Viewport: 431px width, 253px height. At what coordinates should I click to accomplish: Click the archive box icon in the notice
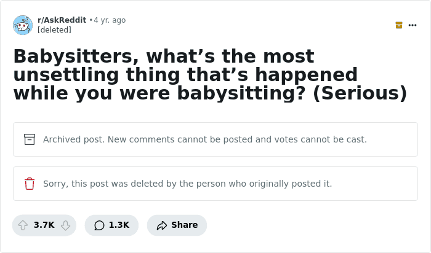30,139
